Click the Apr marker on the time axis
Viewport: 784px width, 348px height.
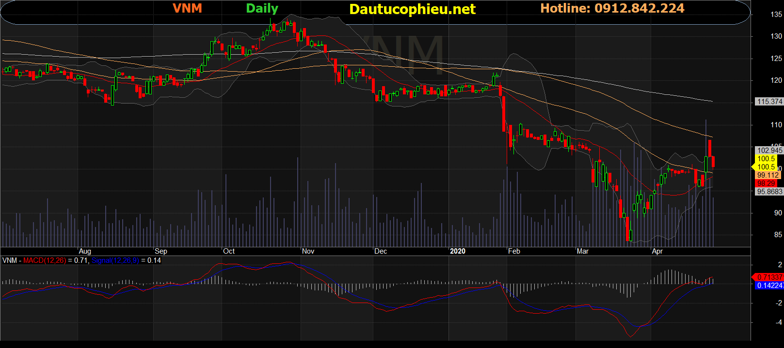pyautogui.click(x=657, y=251)
